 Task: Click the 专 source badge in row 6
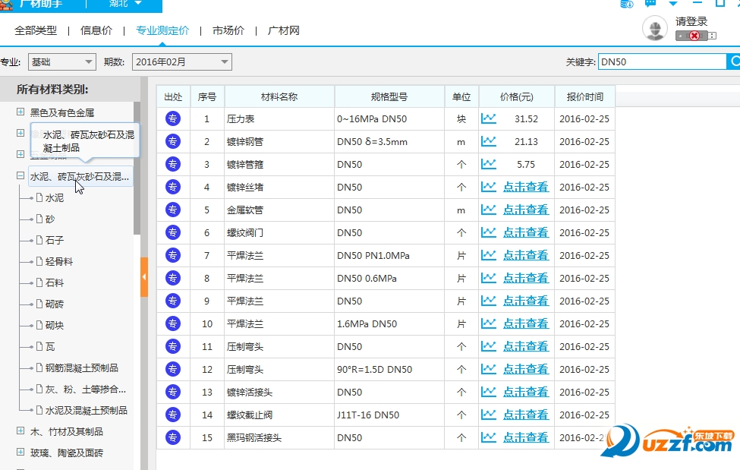click(x=173, y=232)
